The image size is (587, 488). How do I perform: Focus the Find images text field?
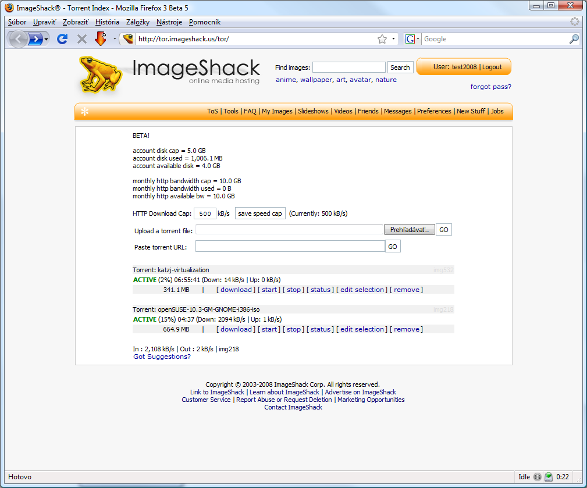[x=349, y=67]
